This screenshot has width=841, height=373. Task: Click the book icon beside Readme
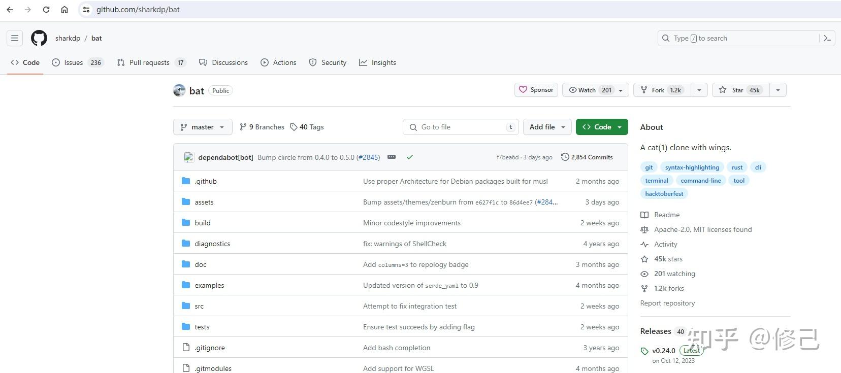(644, 215)
